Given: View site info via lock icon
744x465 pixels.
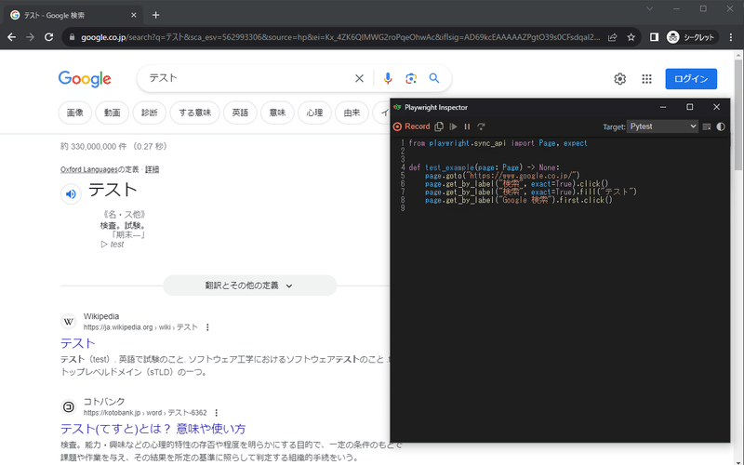Looking at the screenshot, I should point(72,37).
